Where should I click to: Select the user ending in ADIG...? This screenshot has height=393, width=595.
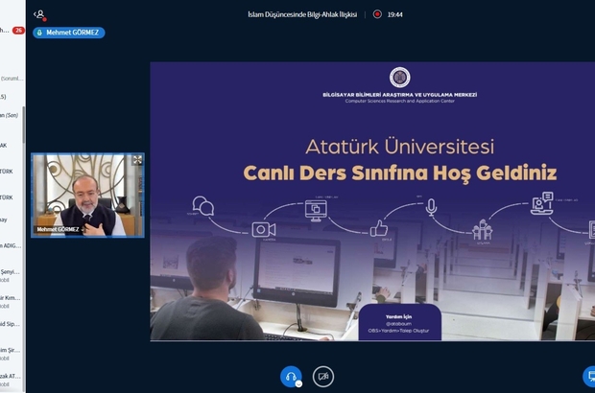(x=12, y=246)
